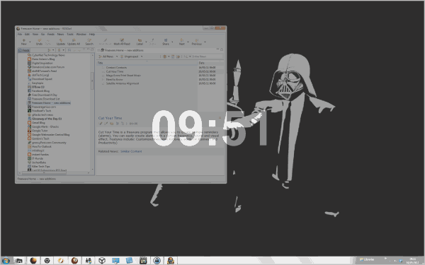Click the news search input field
The height and width of the screenshot is (265, 425).
coord(207,57)
